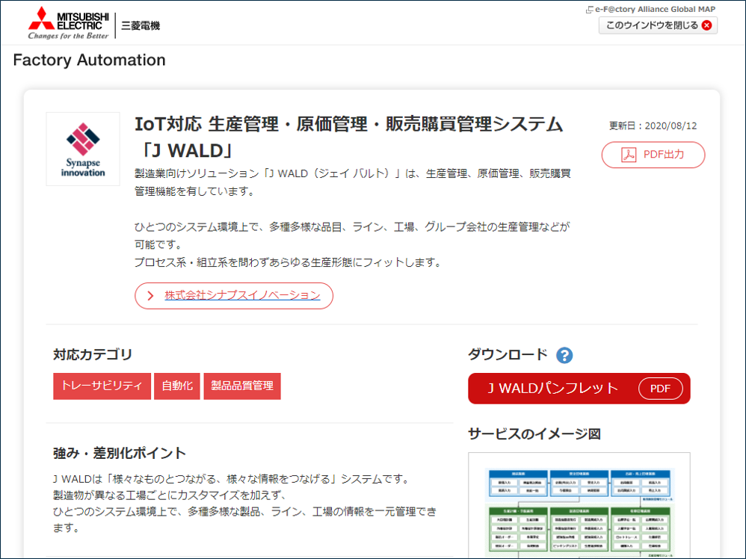Click the サービスのイメージ図 heading
The image size is (746, 559).
[x=534, y=434]
